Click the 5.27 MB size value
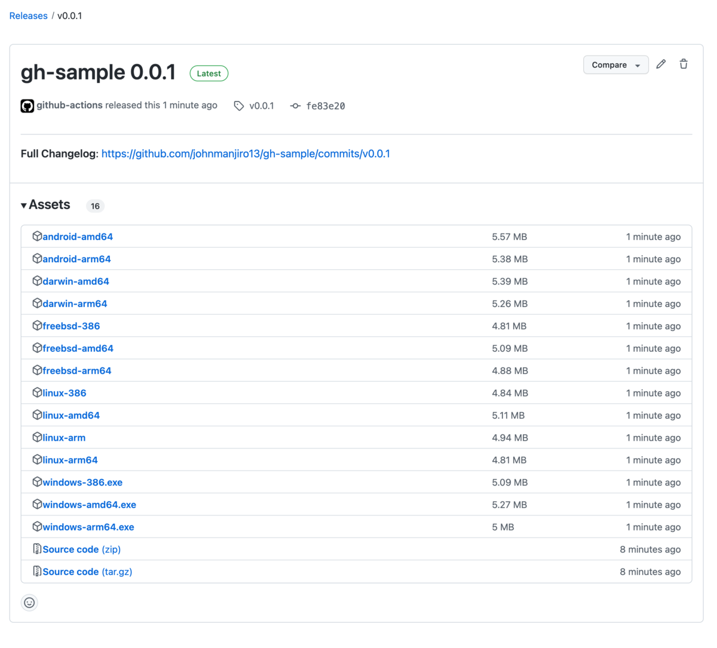Image resolution: width=717 pixels, height=648 pixels. click(510, 505)
